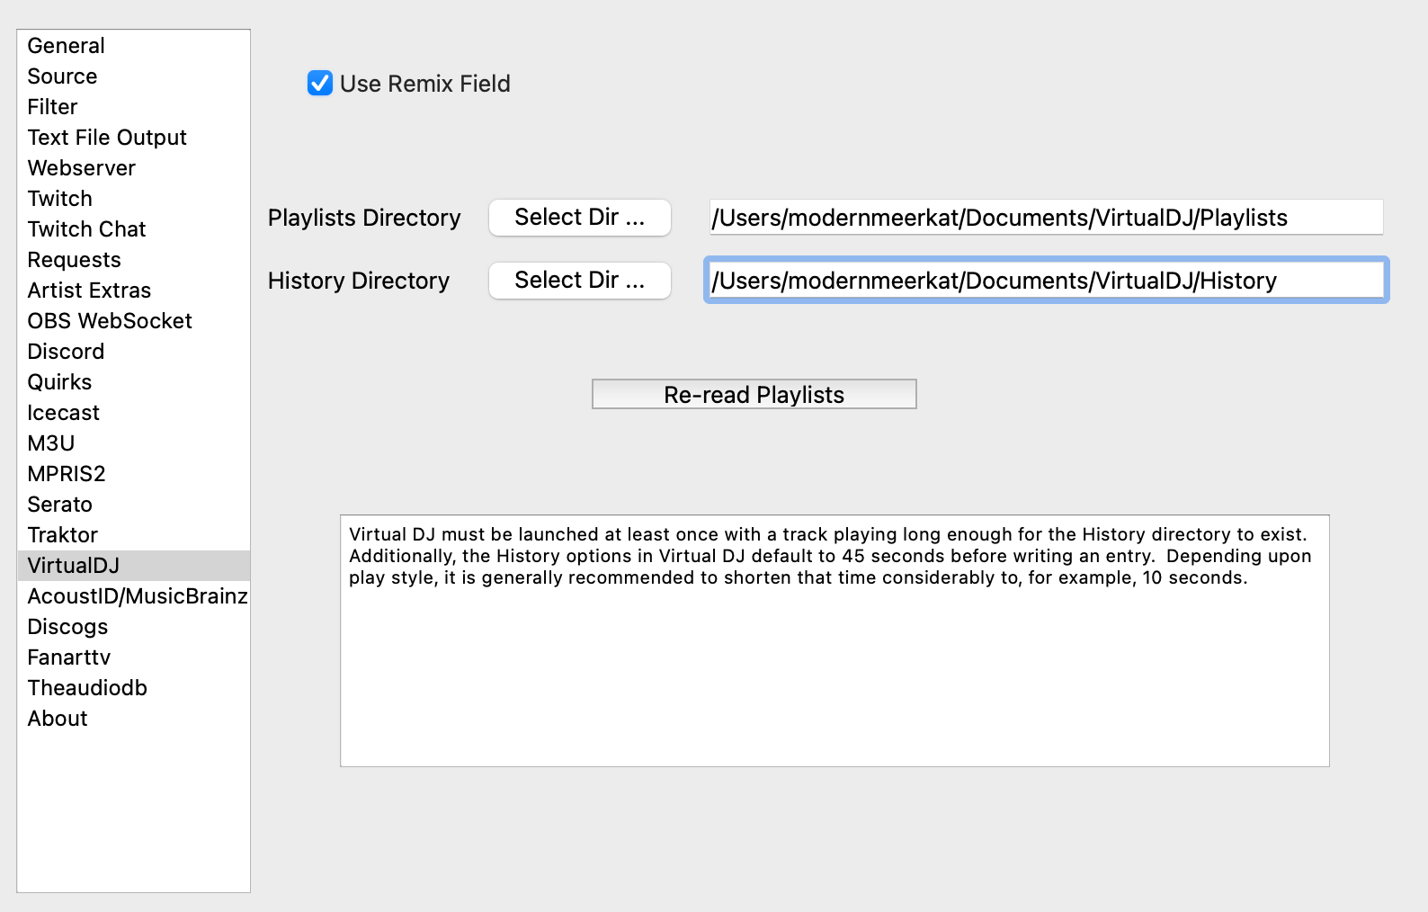The height and width of the screenshot is (912, 1428).
Task: Select Serato in the settings list
Action: click(x=60, y=505)
